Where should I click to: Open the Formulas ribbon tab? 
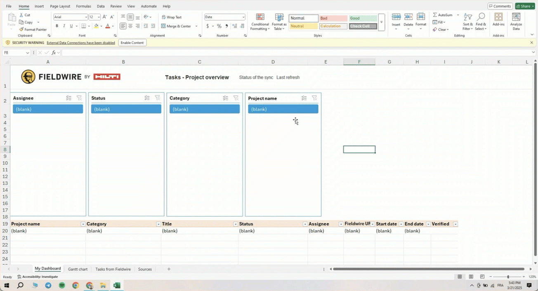83,6
